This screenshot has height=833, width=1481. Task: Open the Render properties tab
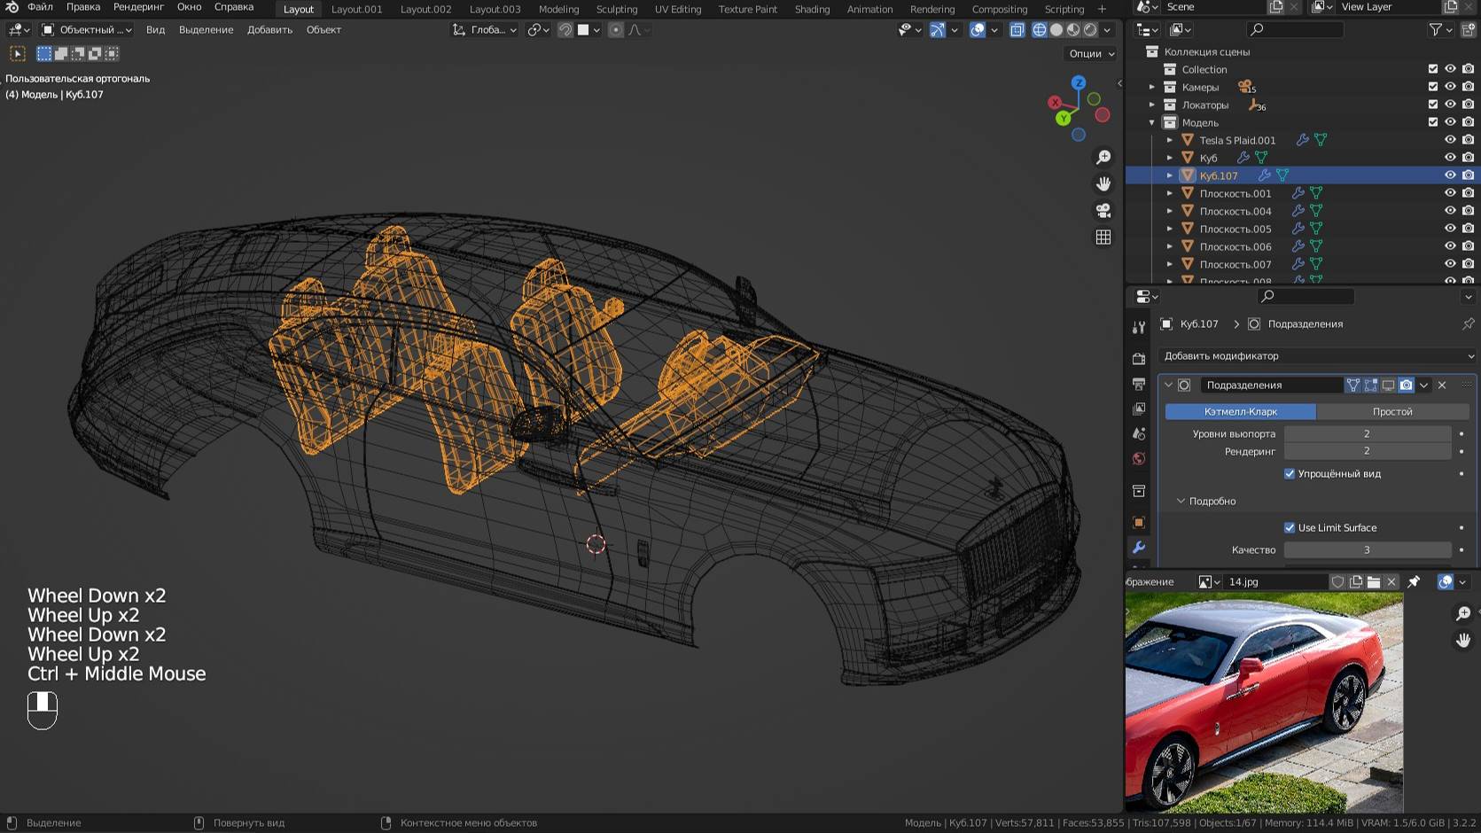[x=1139, y=359]
